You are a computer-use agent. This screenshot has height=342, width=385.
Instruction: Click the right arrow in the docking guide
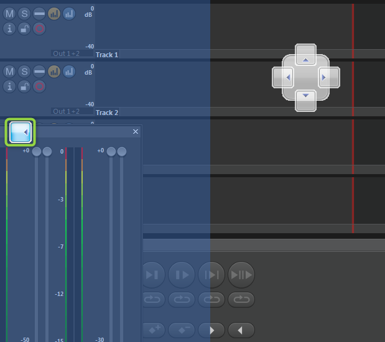[x=325, y=78]
